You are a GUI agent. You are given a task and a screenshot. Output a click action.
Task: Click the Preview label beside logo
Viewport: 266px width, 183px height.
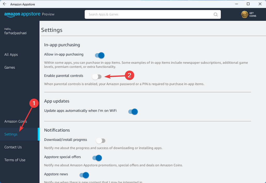tap(48, 14)
